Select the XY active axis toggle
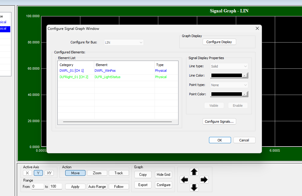This screenshot has width=302, height=196. pos(49,173)
